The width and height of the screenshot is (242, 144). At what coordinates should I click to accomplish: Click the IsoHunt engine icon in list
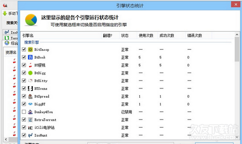(30, 135)
